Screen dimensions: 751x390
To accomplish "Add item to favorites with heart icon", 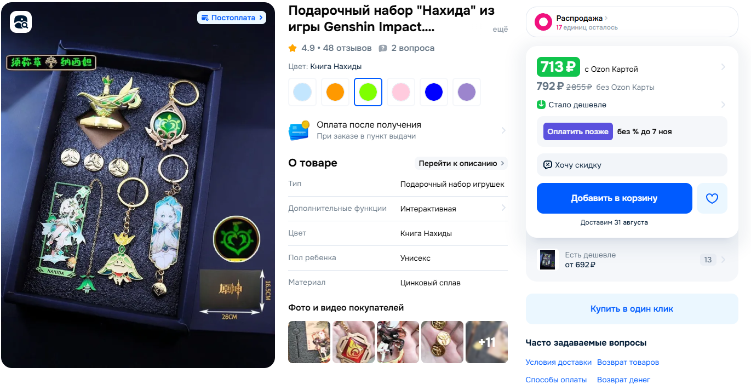I will click(712, 198).
